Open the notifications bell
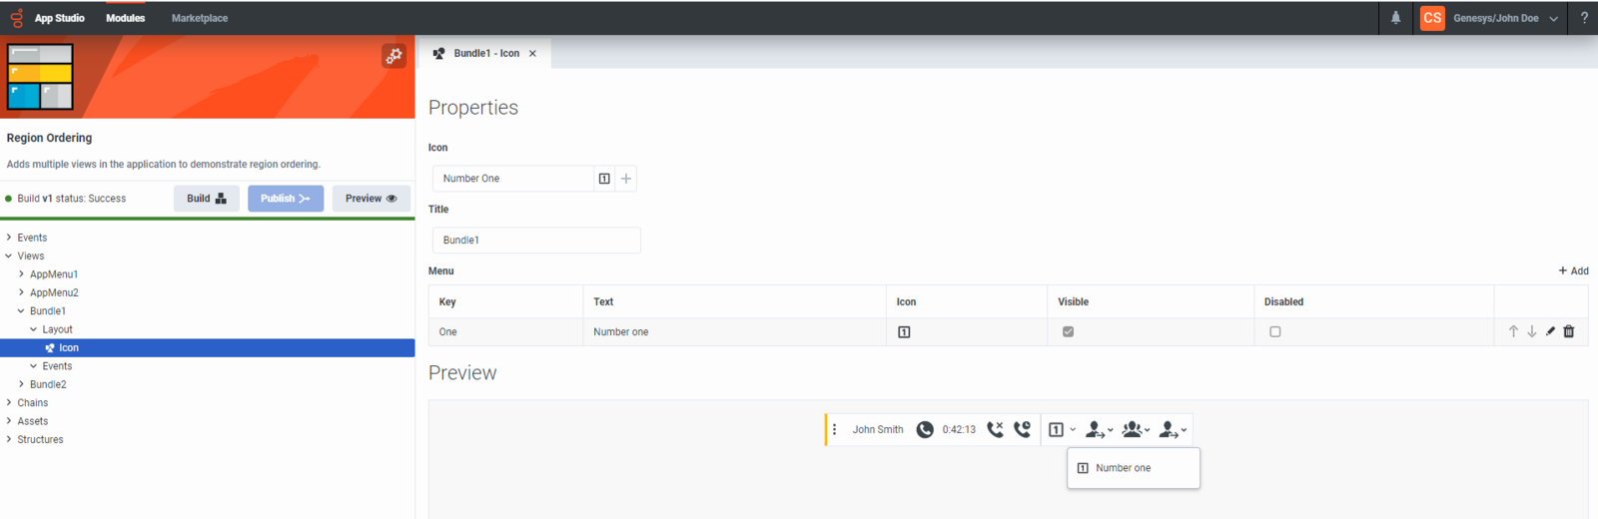The width and height of the screenshot is (1598, 519). (1395, 18)
